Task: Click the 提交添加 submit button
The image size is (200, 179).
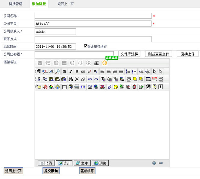Action: point(51,171)
